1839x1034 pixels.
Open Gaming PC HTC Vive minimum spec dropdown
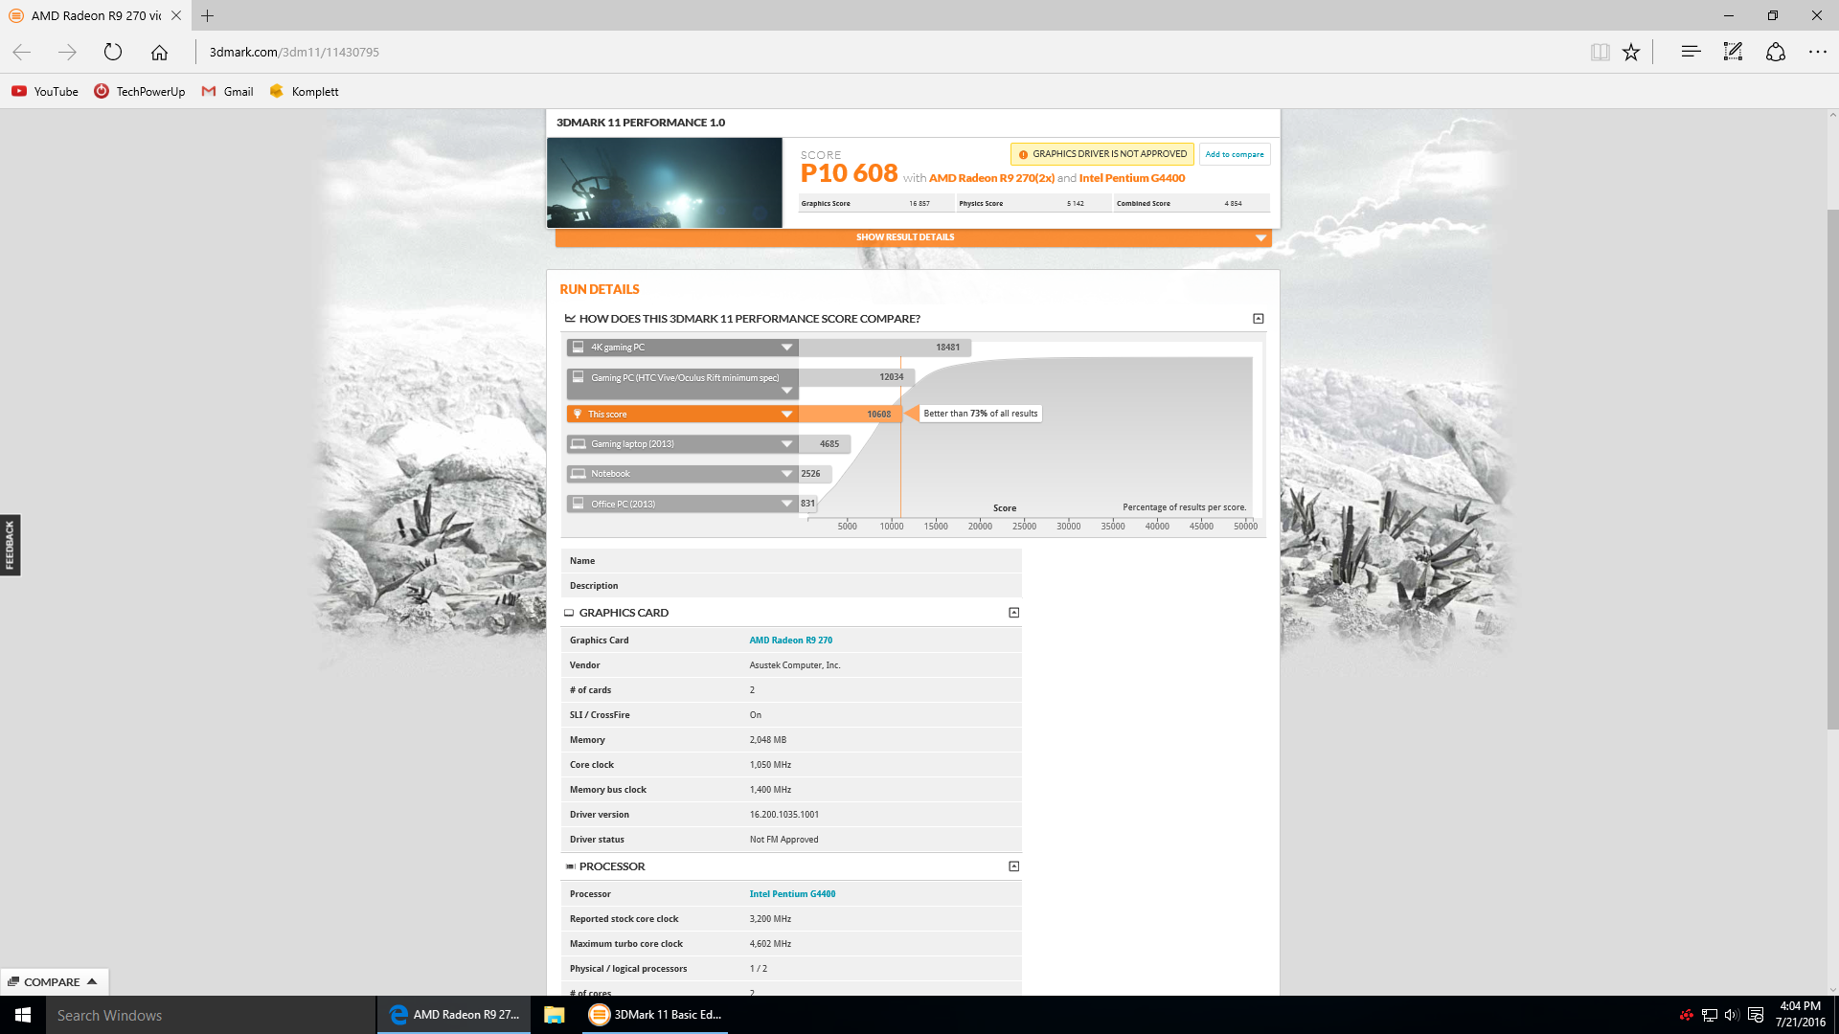pos(682,384)
